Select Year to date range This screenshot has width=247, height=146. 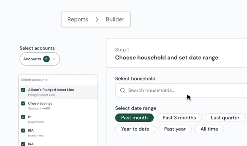[135, 129]
